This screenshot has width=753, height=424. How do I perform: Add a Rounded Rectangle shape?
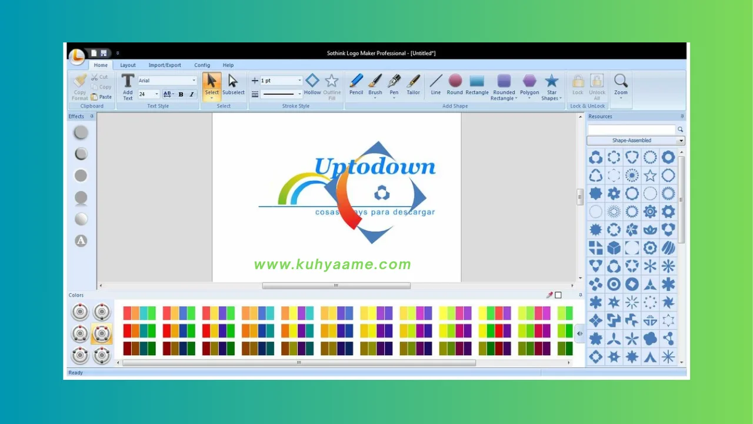coord(504,87)
